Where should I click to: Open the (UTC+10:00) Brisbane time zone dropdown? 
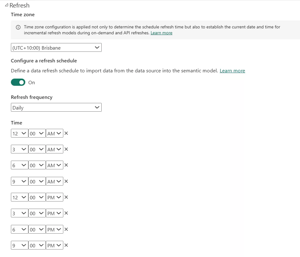[x=56, y=47]
